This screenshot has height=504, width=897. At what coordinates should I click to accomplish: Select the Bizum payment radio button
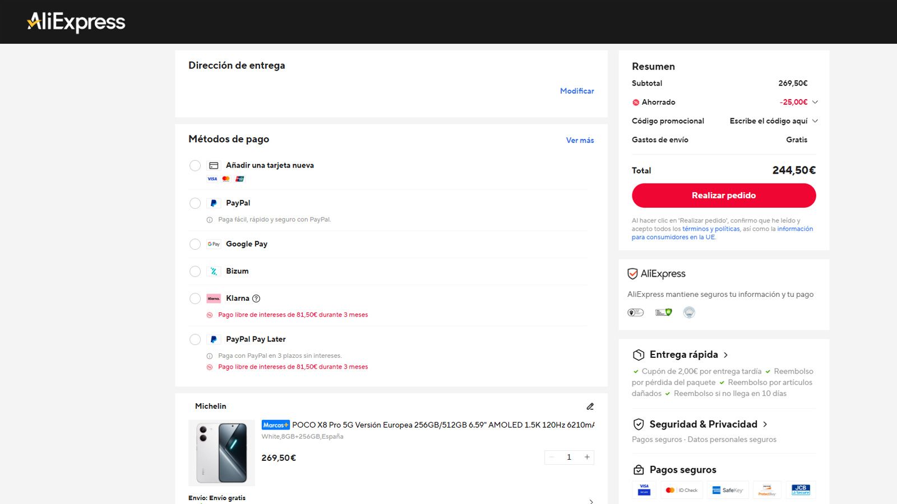tap(195, 272)
